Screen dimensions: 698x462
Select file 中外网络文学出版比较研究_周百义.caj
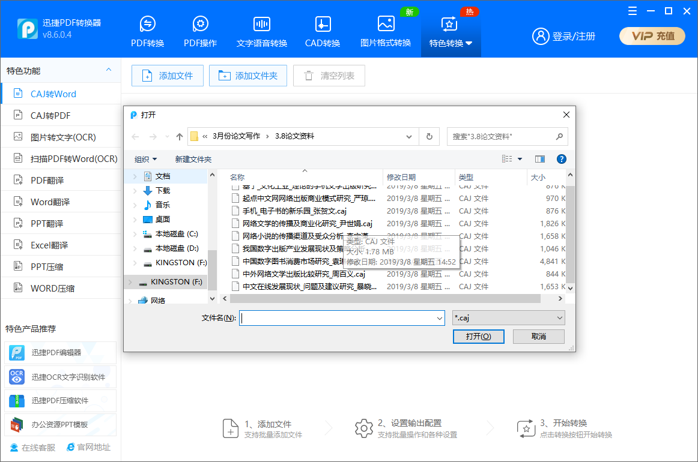(303, 274)
